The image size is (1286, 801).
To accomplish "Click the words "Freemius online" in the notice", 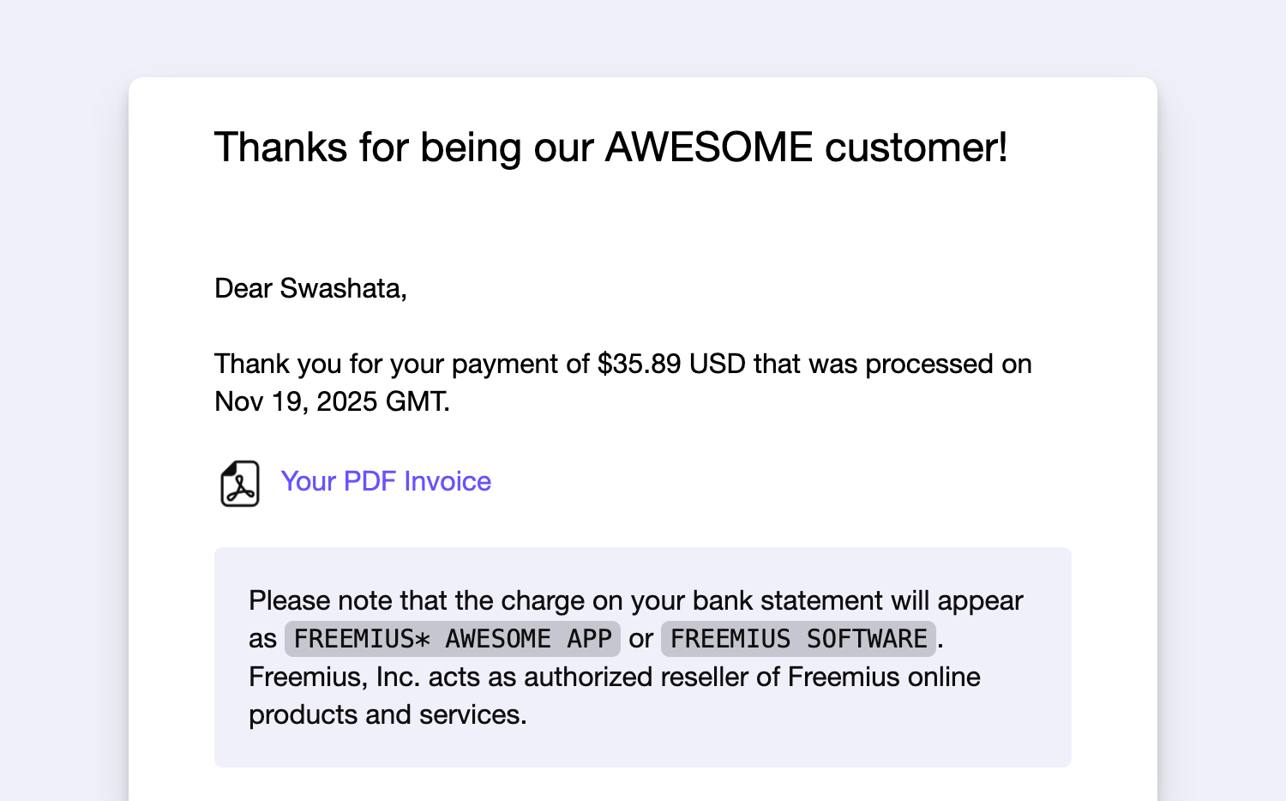I will pos(883,677).
